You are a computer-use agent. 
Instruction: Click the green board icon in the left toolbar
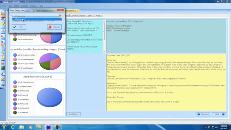pyautogui.click(x=3, y=68)
